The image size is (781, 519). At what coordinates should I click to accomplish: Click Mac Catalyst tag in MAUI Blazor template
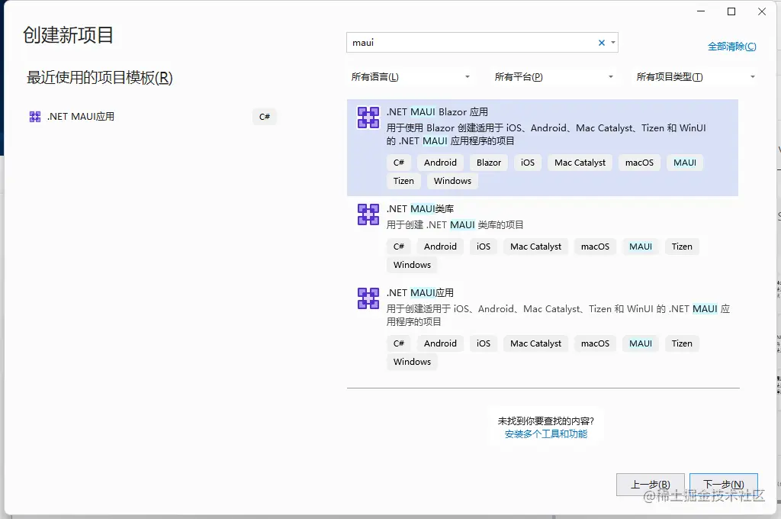[580, 163]
